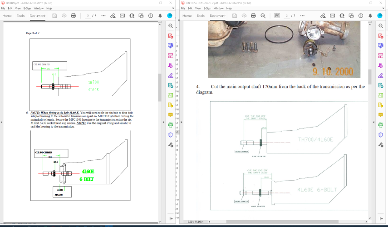Image resolution: width=388 pixels, height=227 pixels.
Task: Open the Help question mark in the right window
Action: (361, 15)
